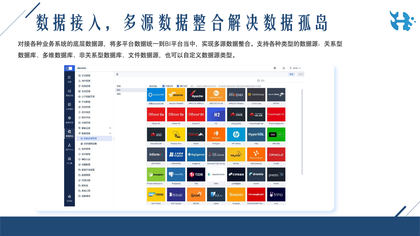Open 用户管理 in the management menu
420x236 pixels.
tap(86, 81)
